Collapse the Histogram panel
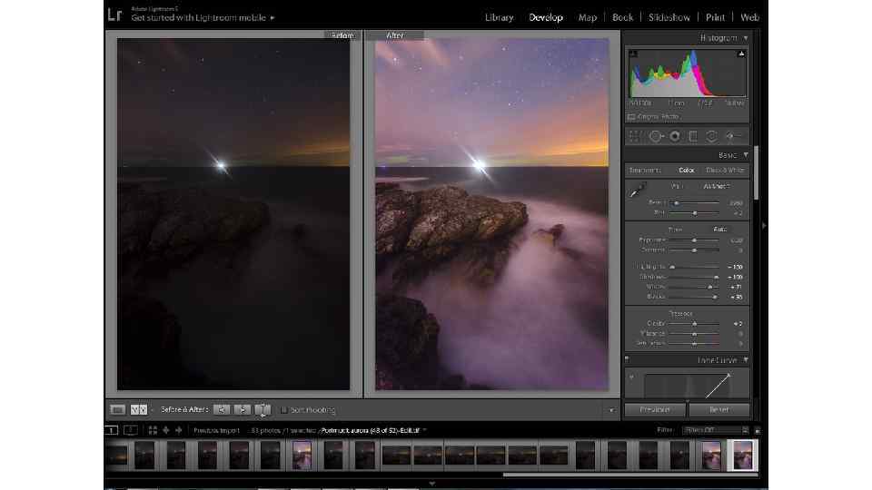The width and height of the screenshot is (872, 490). point(746,38)
